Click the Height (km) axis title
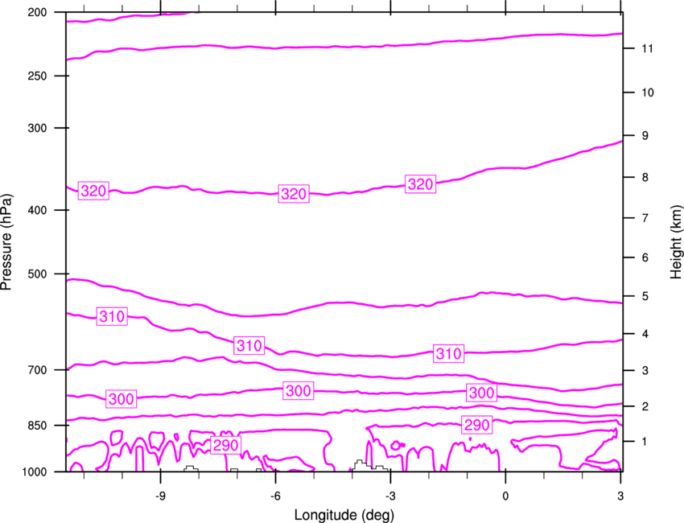Image resolution: width=684 pixels, height=523 pixels. coord(676,242)
